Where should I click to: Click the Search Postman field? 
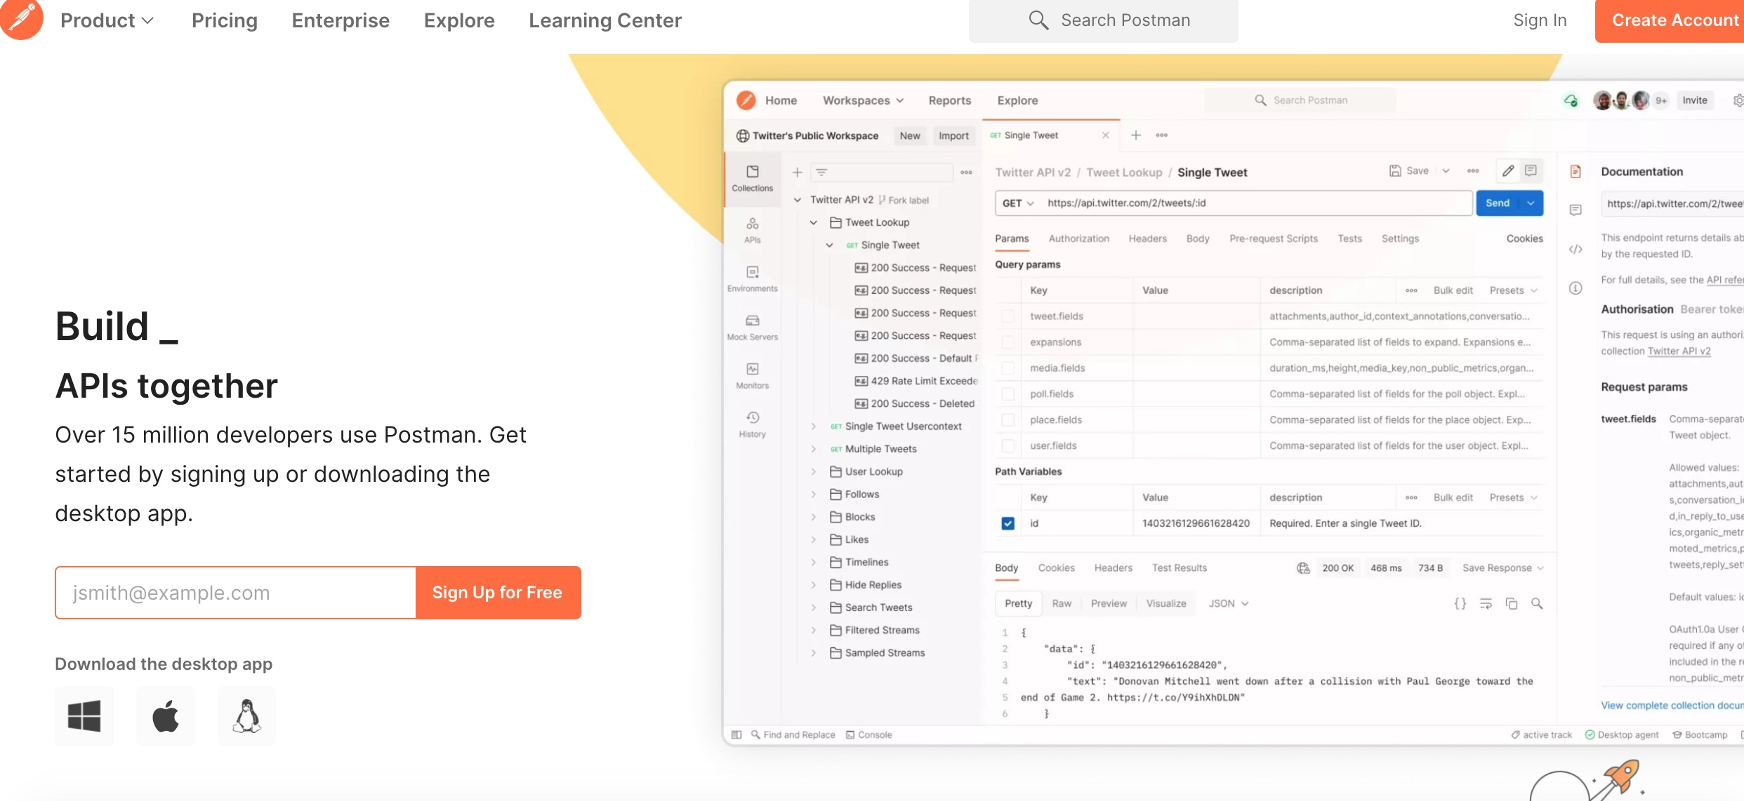click(x=1104, y=20)
